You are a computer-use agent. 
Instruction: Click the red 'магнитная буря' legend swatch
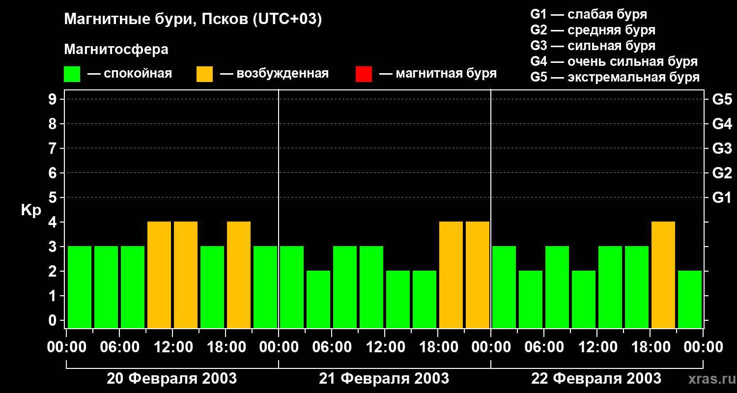point(364,74)
